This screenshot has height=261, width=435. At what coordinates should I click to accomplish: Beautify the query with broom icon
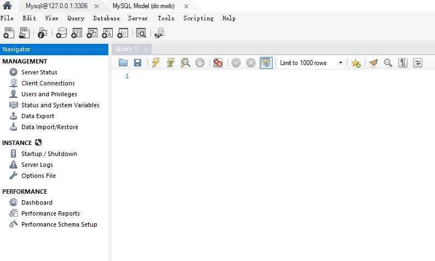[373, 63]
